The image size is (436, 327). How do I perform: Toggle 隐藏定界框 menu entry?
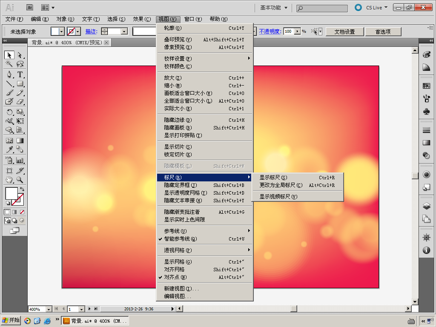(x=205, y=185)
